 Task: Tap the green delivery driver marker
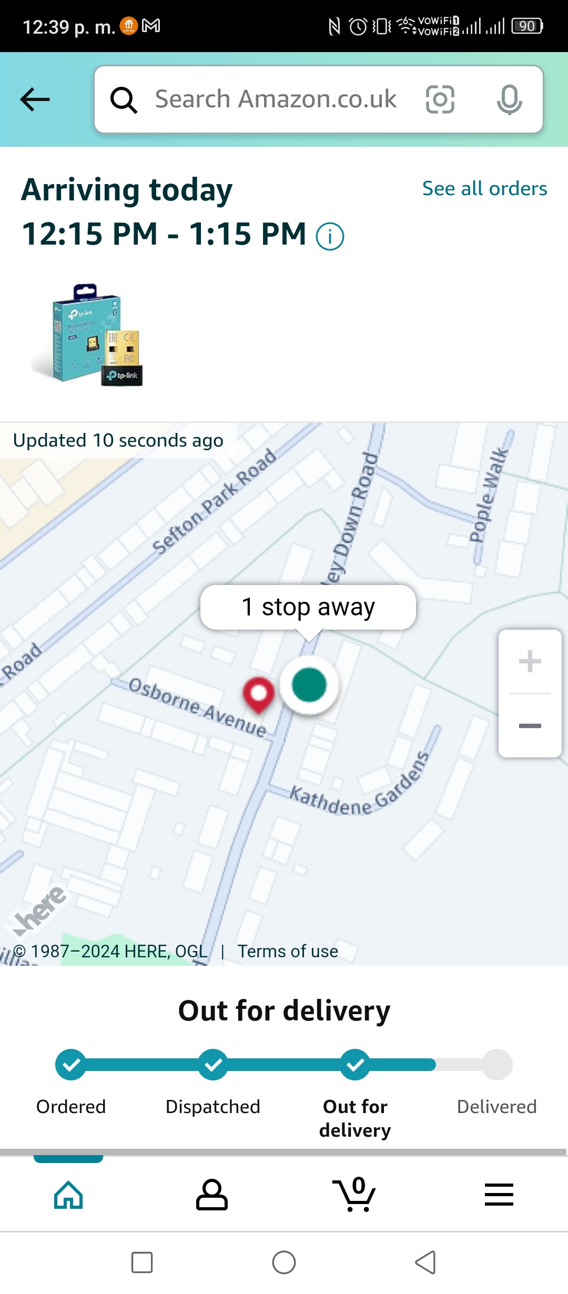(309, 685)
